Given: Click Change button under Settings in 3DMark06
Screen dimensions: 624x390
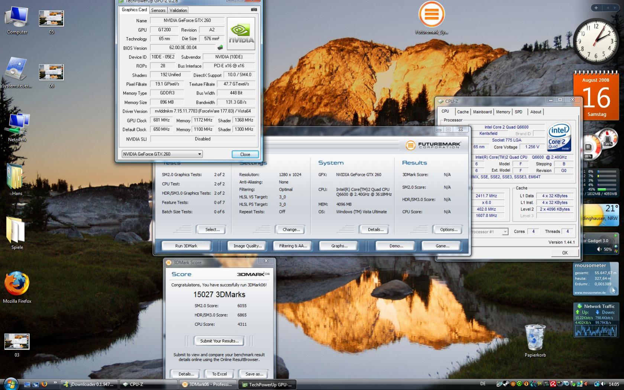Looking at the screenshot, I should coord(291,229).
